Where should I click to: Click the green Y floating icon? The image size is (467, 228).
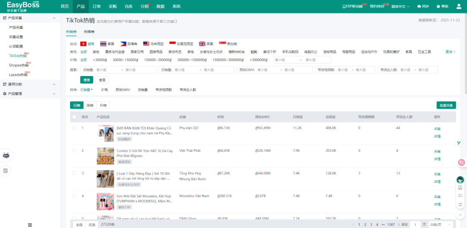tap(459, 143)
